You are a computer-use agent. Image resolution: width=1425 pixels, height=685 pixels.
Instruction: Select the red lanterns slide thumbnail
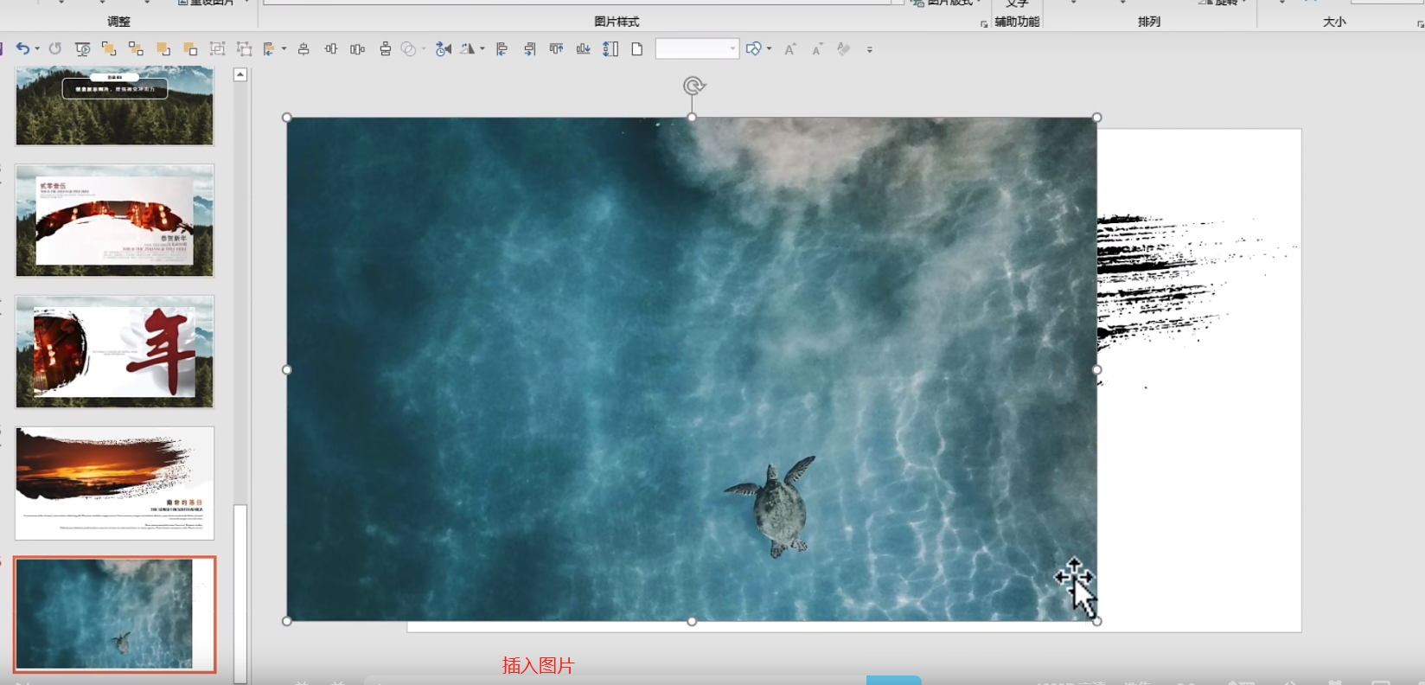click(x=114, y=221)
